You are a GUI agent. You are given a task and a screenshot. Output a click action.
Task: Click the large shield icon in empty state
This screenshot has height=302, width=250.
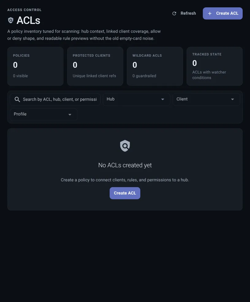pyautogui.click(x=125, y=145)
